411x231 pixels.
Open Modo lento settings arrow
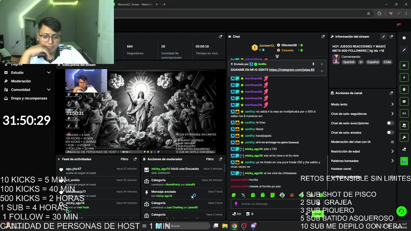[x=392, y=104]
